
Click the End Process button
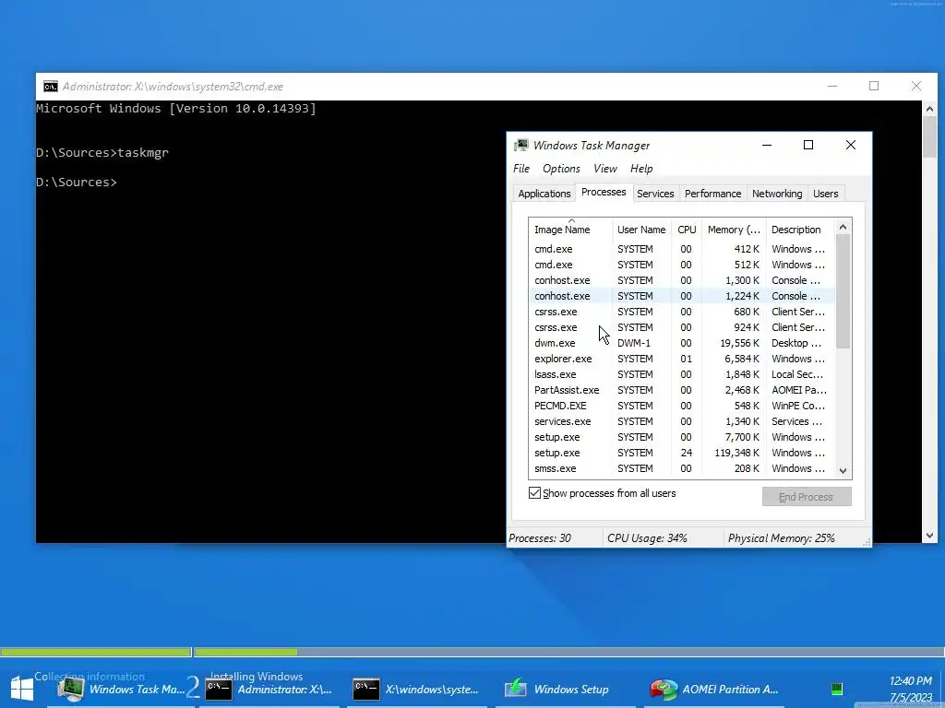click(807, 497)
